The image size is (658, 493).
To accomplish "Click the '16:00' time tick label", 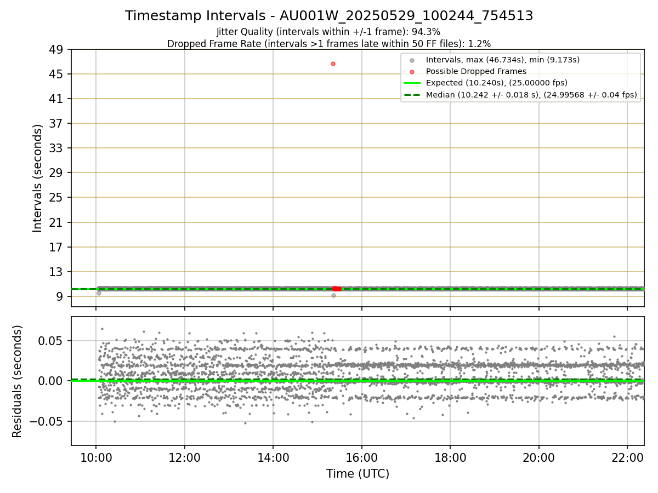I will pyautogui.click(x=362, y=457).
